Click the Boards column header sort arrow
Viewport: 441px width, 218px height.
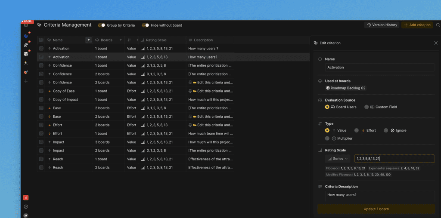coord(120,40)
